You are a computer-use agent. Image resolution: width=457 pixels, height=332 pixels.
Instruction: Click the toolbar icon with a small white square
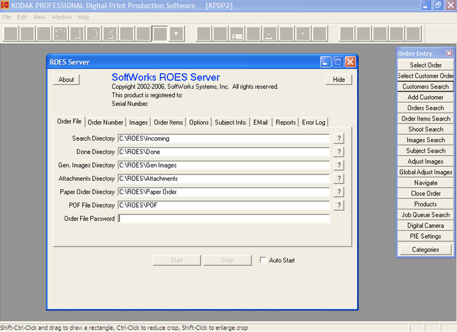click(x=176, y=33)
